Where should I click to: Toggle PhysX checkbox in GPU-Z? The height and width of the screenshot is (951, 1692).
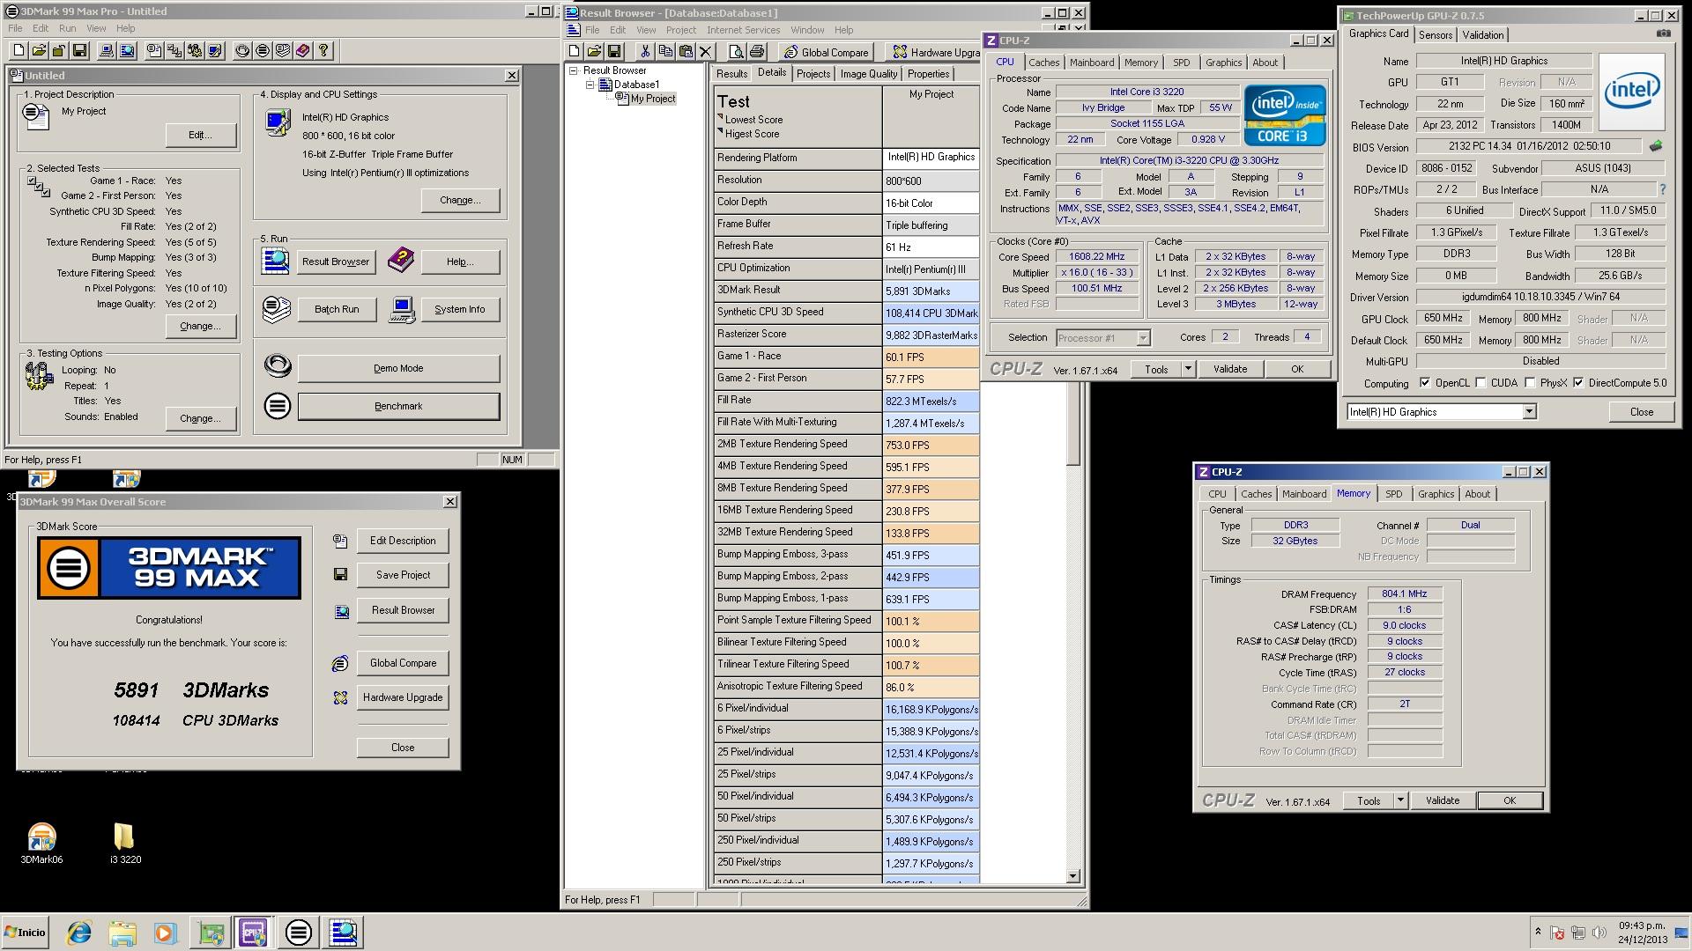[1530, 383]
